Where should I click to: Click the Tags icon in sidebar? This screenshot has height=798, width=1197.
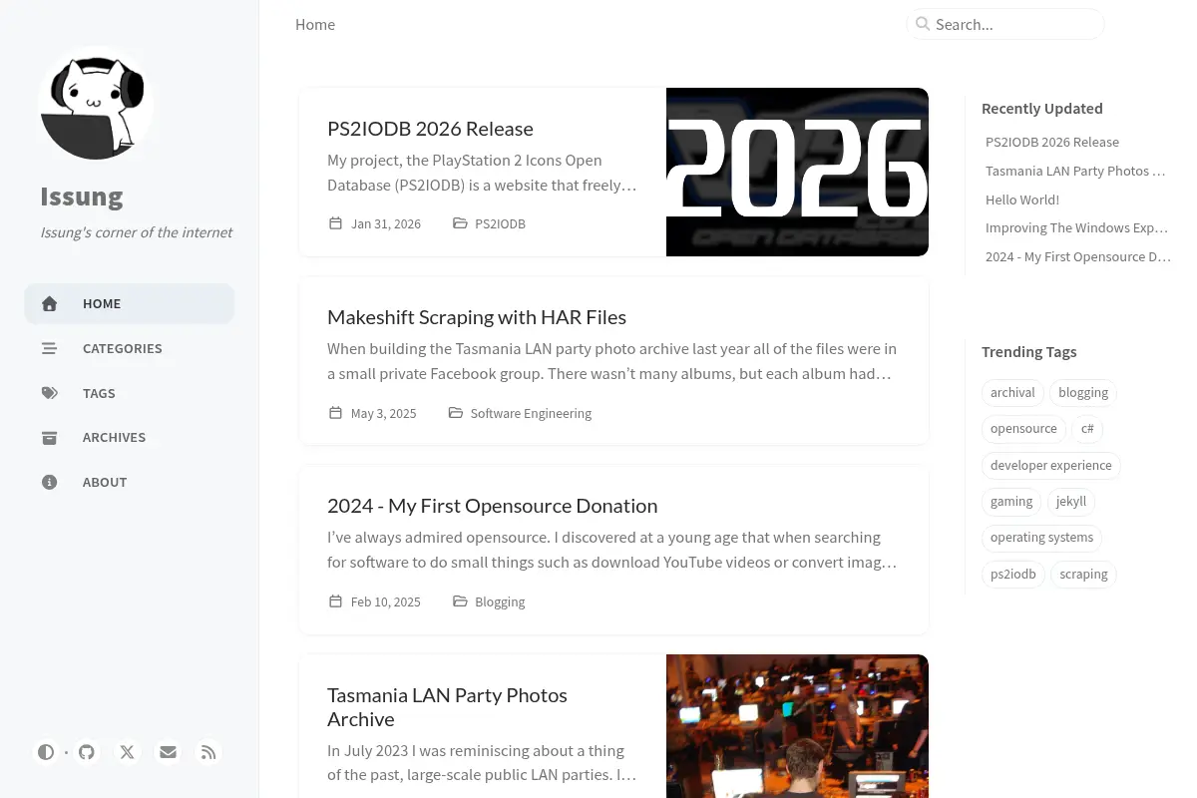click(50, 393)
